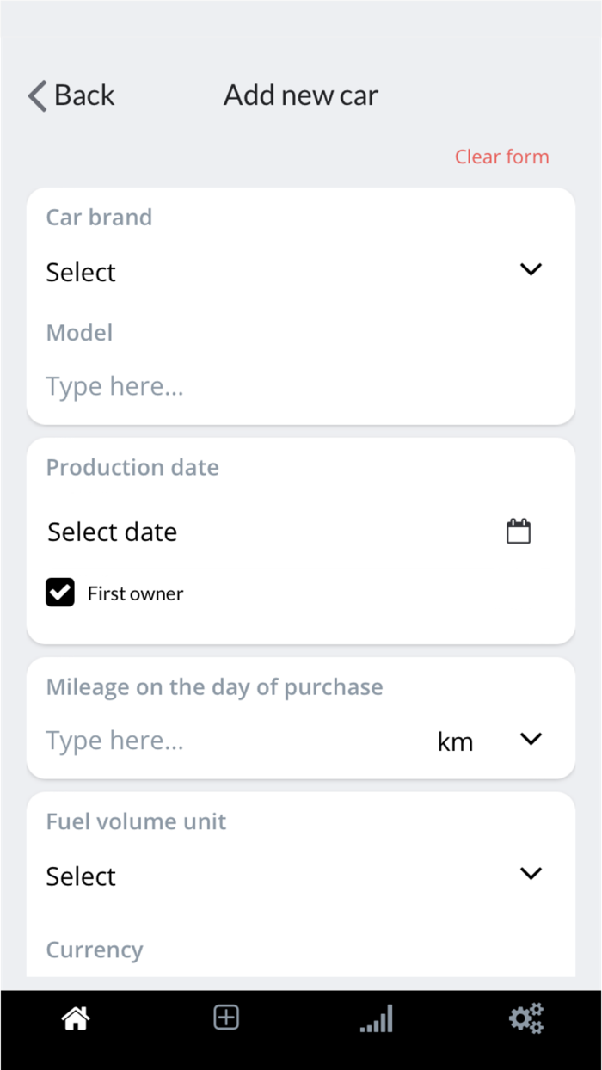
Task: Tap the home icon in bottom navigation
Action: (x=75, y=1018)
